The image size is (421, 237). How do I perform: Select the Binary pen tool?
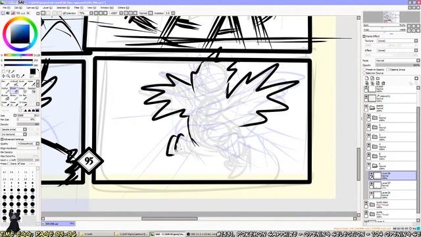14,97
